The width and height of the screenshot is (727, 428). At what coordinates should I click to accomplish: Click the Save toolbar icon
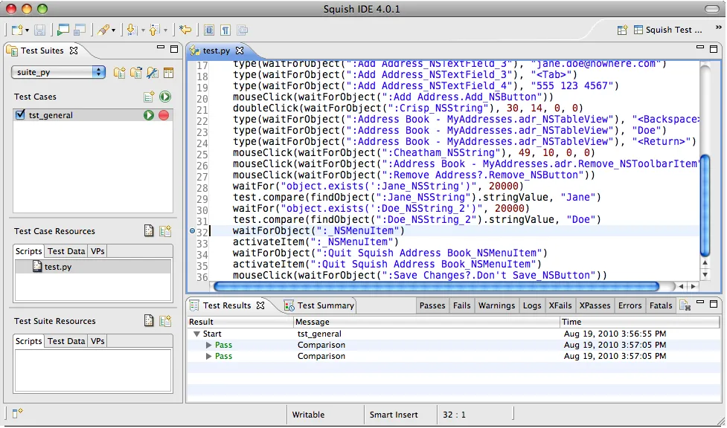39,30
